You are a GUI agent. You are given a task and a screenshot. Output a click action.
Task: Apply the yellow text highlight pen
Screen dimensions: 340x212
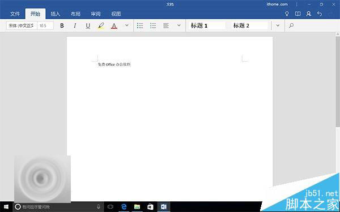point(101,26)
